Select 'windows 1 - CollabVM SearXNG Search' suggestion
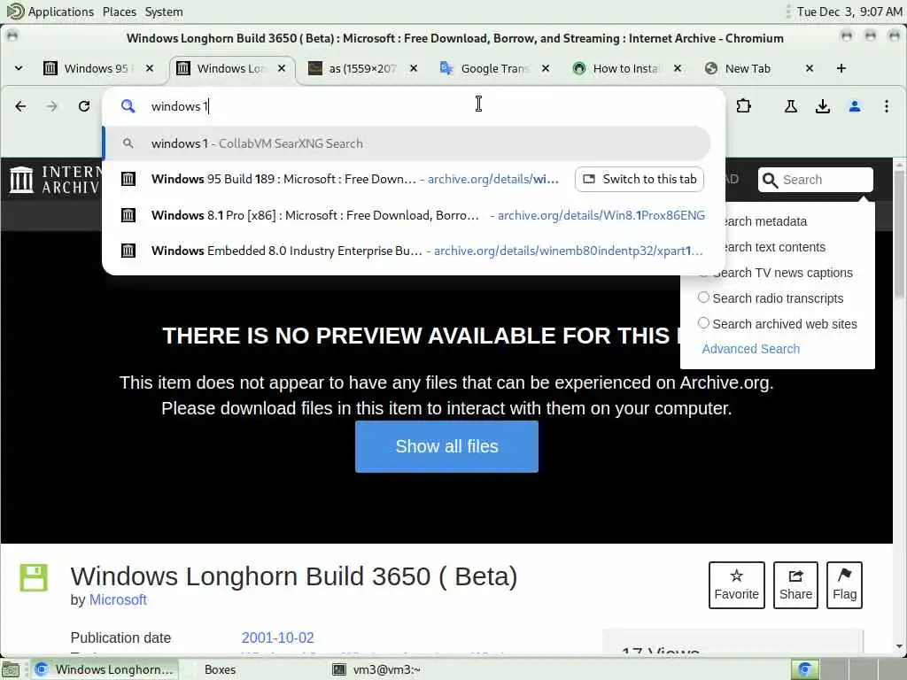This screenshot has height=680, width=907. click(407, 143)
